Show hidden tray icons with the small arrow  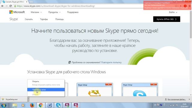tap(167, 105)
